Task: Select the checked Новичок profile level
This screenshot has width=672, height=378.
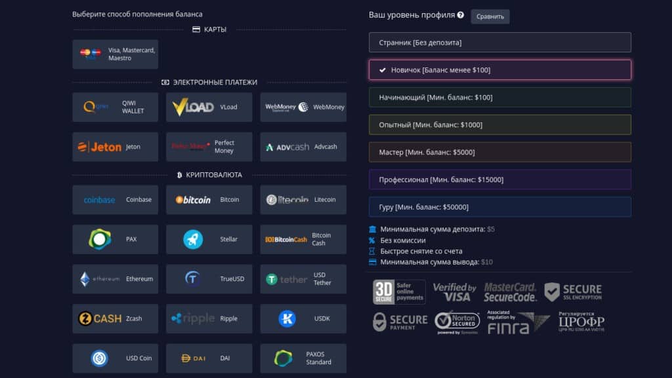Action: coord(499,70)
